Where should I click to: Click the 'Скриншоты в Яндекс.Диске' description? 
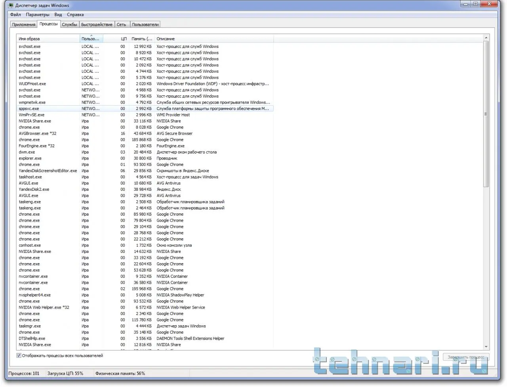click(x=183, y=171)
